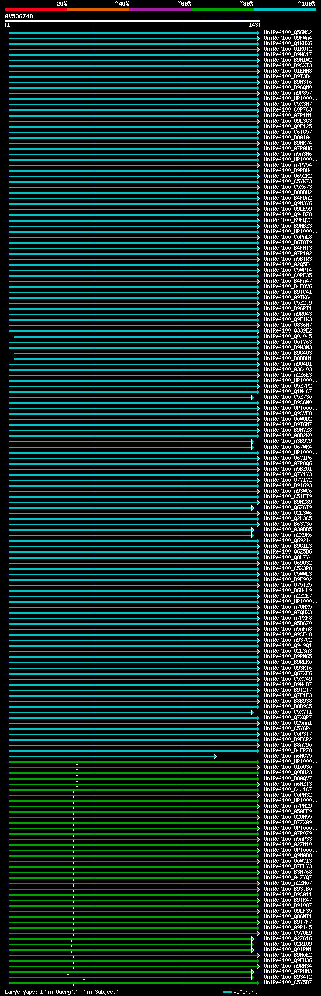Select hit label UniRef100_A7PN29
This screenshot has height=996, width=321.
(288, 806)
